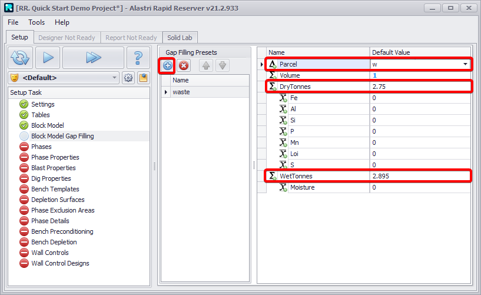
Task: Click the WetTonnes value 2.895
Action: point(381,176)
